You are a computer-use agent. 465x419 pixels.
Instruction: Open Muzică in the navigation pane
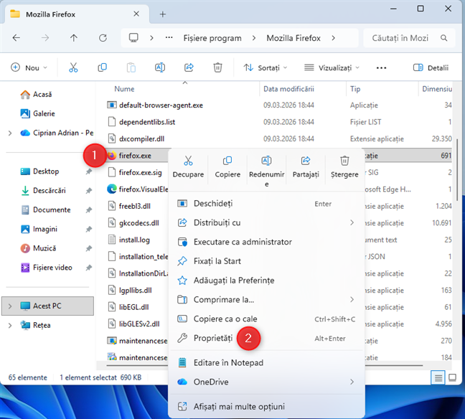38,248
